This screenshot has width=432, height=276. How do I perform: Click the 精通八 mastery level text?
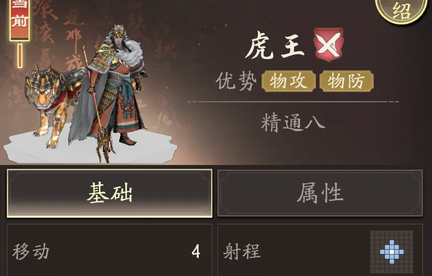tap(293, 122)
